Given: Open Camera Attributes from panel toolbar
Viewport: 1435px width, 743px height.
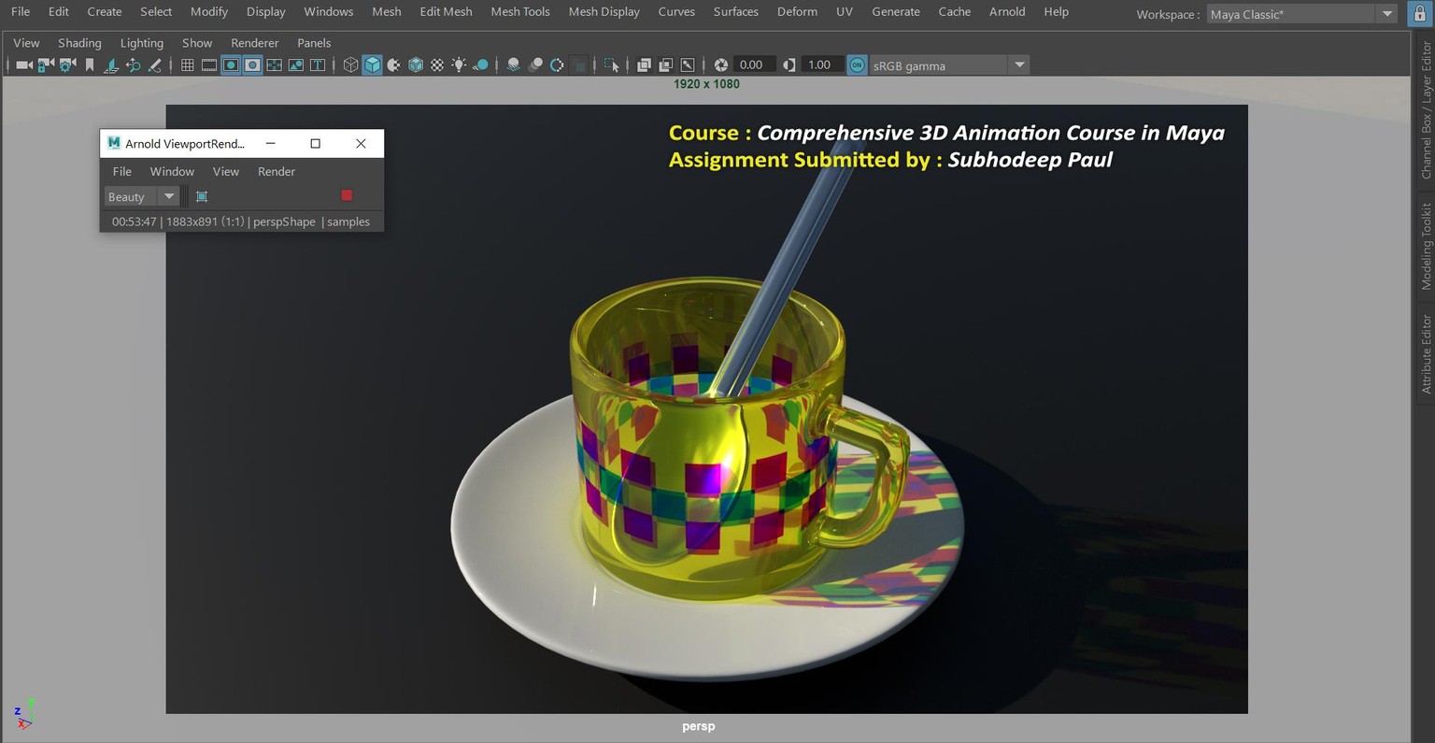Looking at the screenshot, I should point(67,64).
